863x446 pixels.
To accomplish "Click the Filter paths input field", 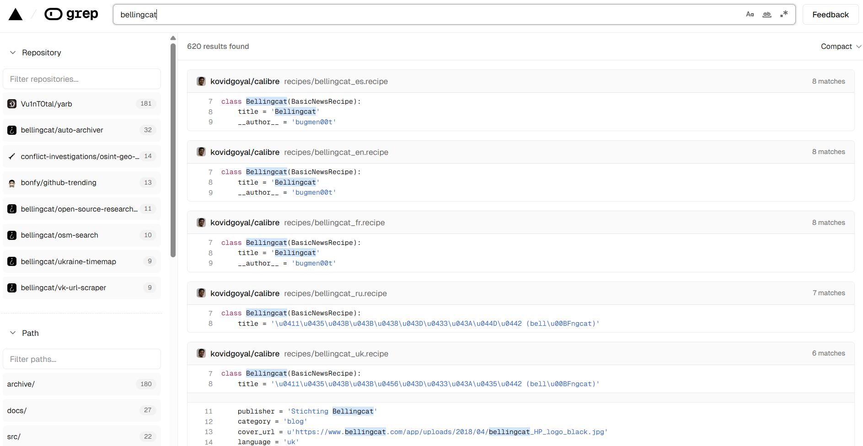I will tap(82, 359).
